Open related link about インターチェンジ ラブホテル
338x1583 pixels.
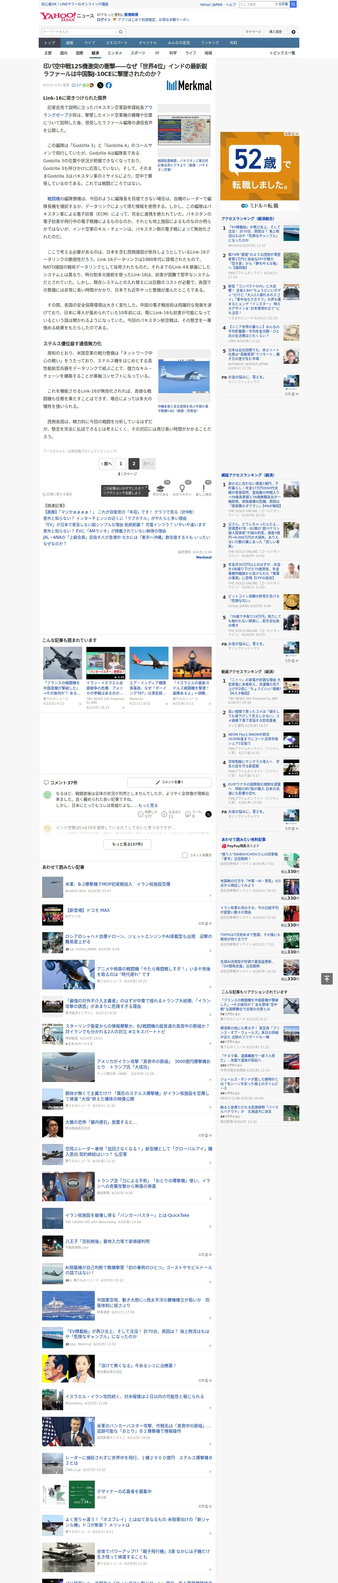coord(115,518)
